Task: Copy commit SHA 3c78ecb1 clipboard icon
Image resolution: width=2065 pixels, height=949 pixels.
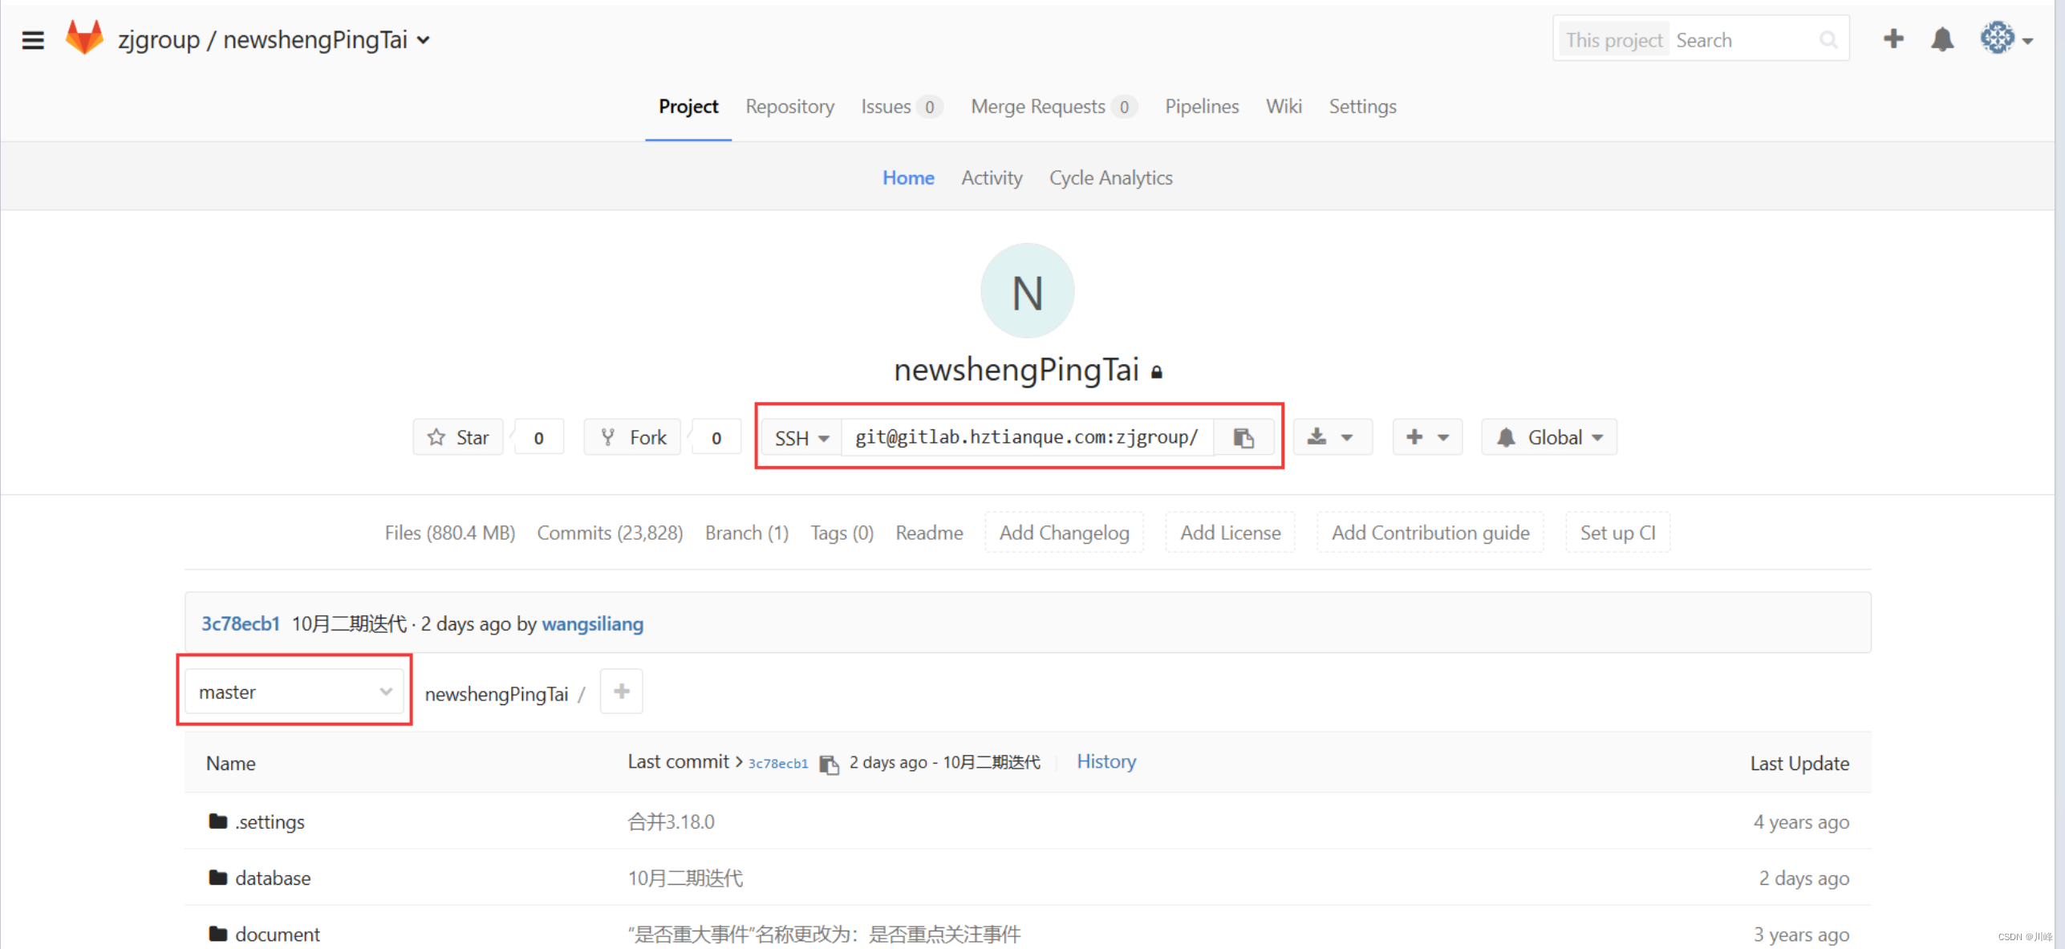Action: click(x=829, y=764)
